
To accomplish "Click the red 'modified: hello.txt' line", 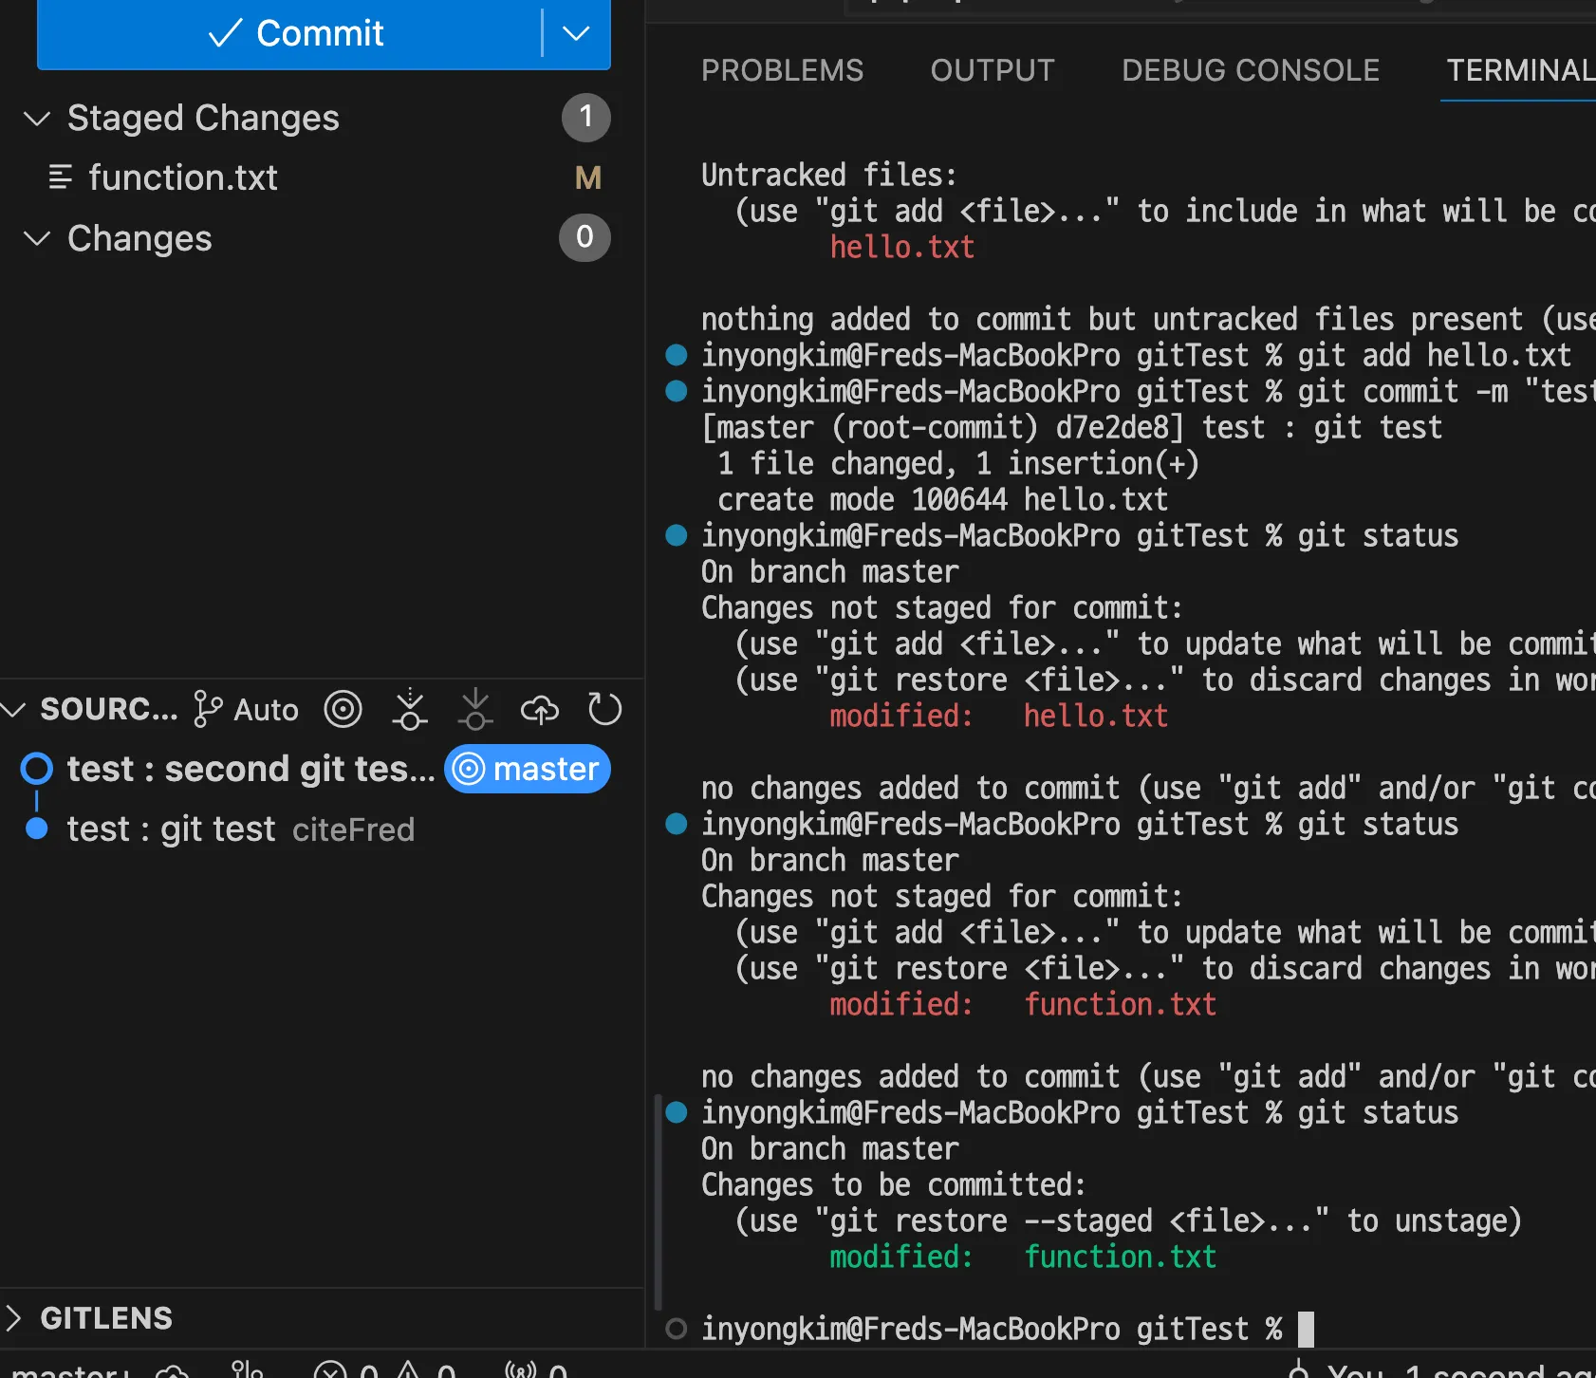I will coord(999,716).
